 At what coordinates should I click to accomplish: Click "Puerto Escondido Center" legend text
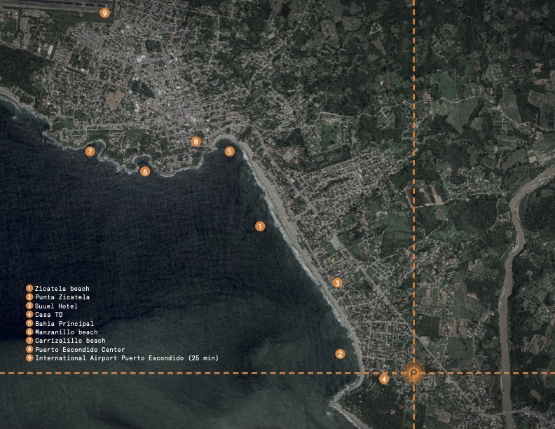80,350
